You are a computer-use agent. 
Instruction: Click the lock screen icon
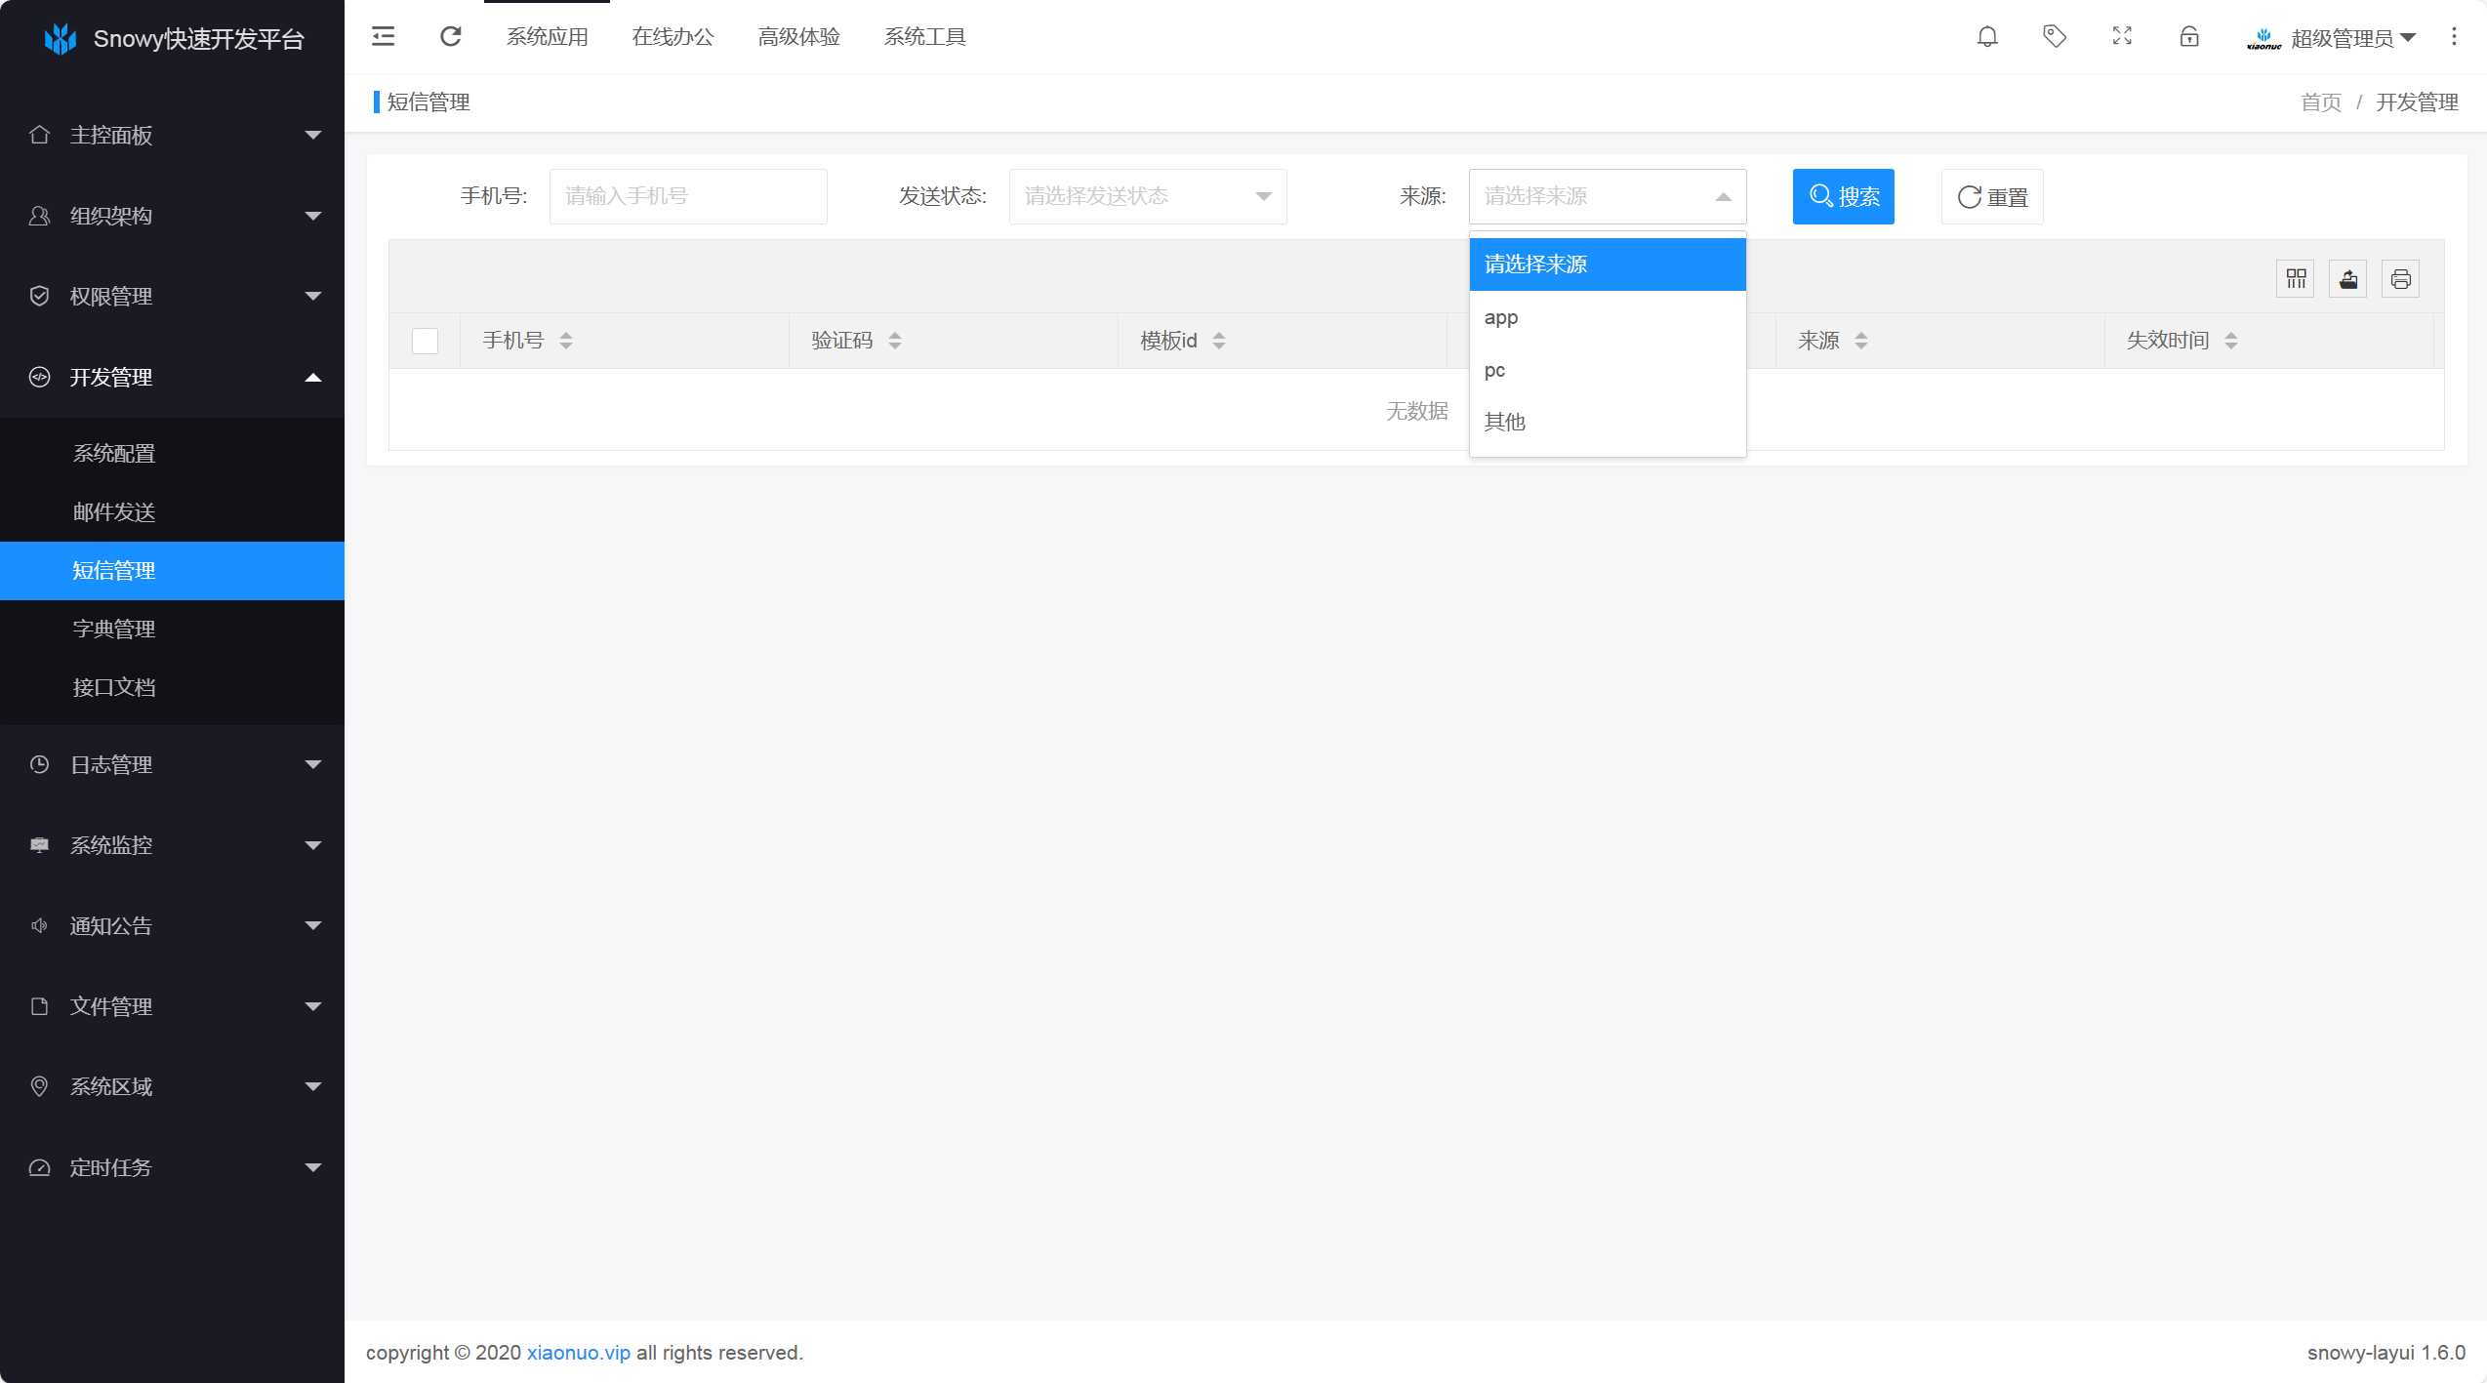pyautogui.click(x=2189, y=37)
